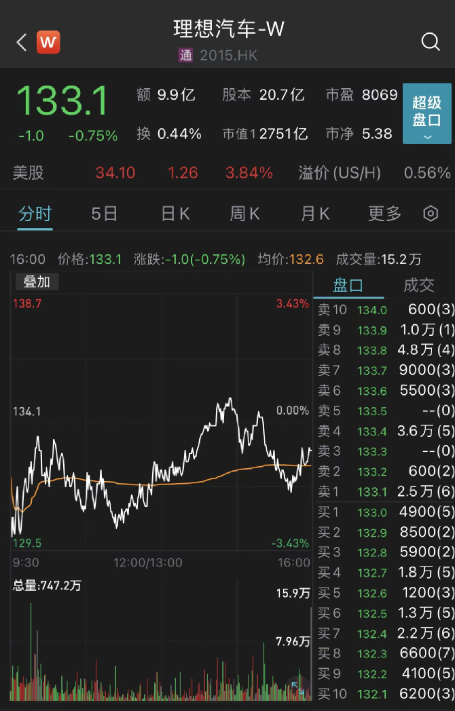Image resolution: width=455 pixels, height=711 pixels.
Task: Switch to the 月K tab
Action: pyautogui.click(x=315, y=214)
